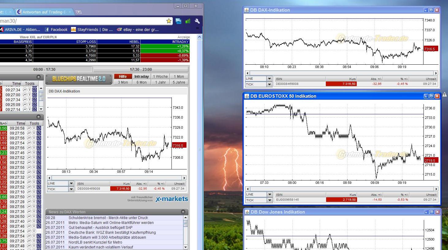The width and height of the screenshot is (448, 250).
Task: Click blue trade icon for 09:25:09 row
Action: pos(35,104)
